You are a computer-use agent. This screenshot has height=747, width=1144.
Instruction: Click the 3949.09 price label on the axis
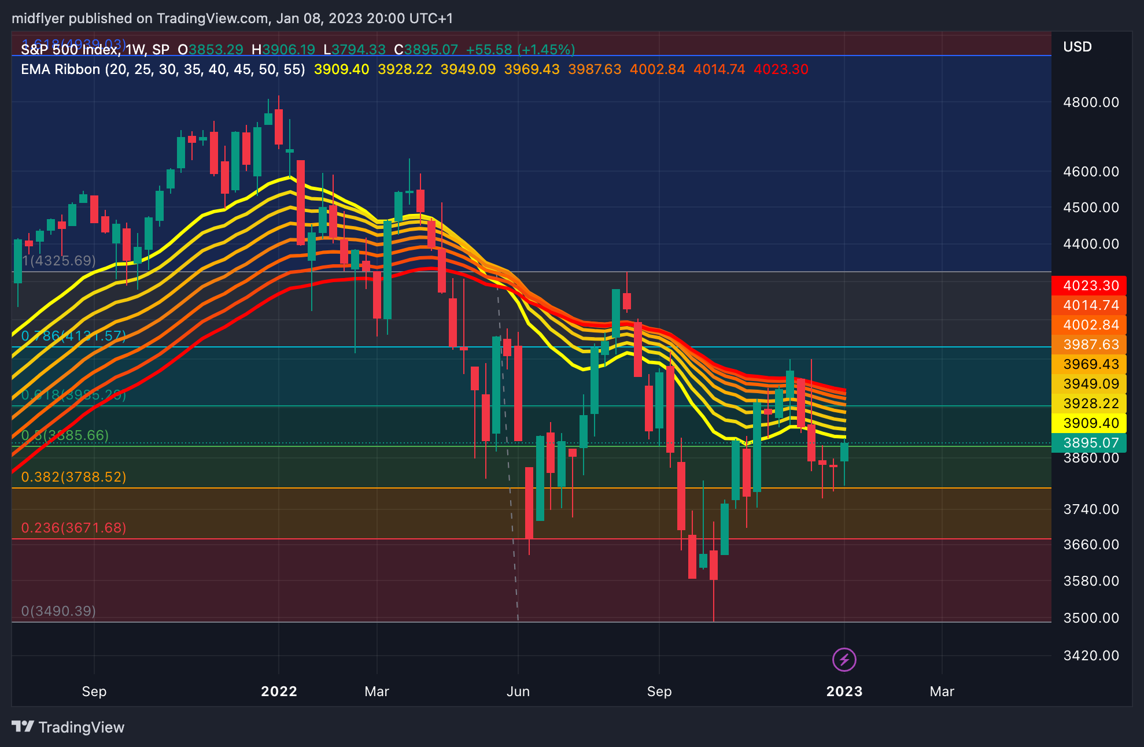1088,384
